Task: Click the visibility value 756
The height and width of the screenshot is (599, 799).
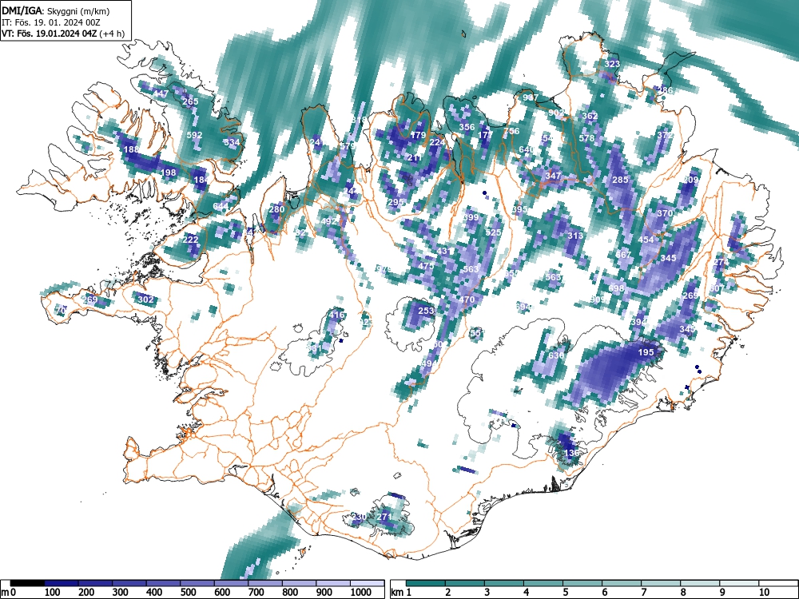Action: [511, 131]
